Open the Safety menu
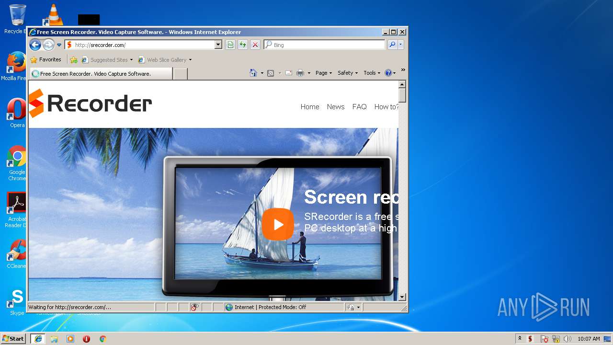 [x=348, y=73]
